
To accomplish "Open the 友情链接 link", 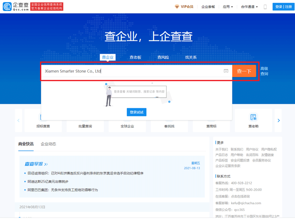I will tap(267, 155).
